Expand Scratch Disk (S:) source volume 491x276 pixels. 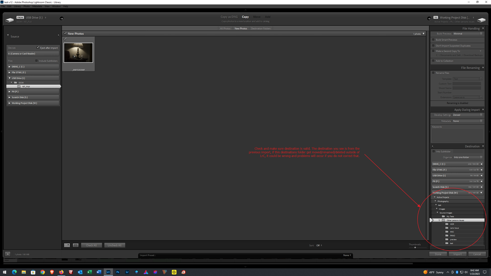9,97
